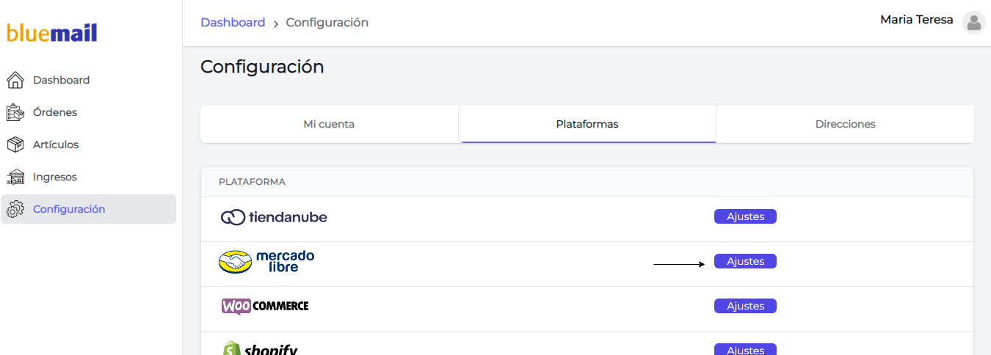991x355 pixels.
Task: Switch to the Direcciones tab
Action: pos(846,124)
